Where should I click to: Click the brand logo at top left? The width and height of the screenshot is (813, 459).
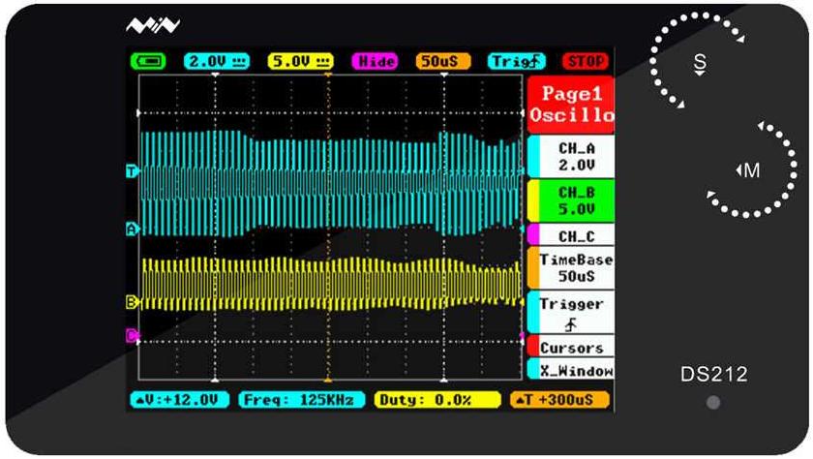(153, 25)
